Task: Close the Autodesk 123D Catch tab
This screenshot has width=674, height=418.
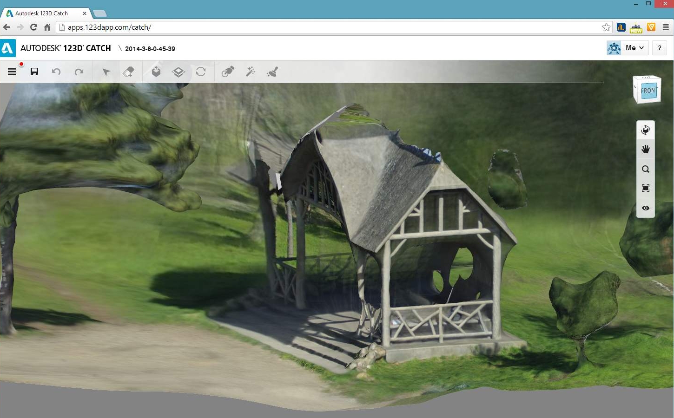Action: point(84,13)
